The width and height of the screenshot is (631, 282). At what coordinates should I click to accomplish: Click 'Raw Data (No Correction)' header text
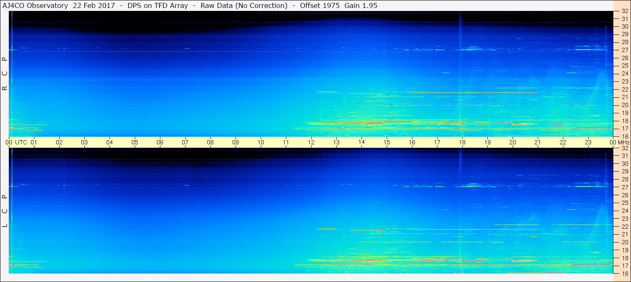click(x=244, y=6)
